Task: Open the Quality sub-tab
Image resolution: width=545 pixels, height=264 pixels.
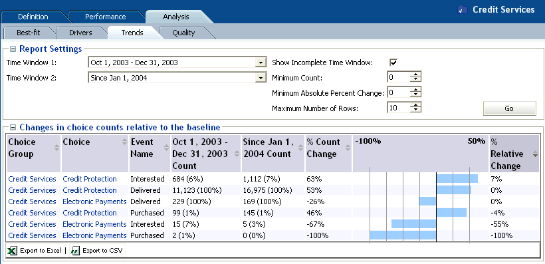Action: 183,33
